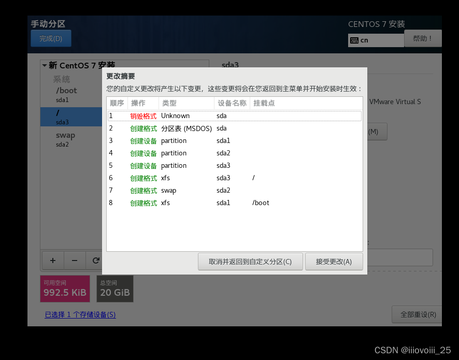Image resolution: width=459 pixels, height=360 pixels.
Task: Collapse the 新 CentOS 7 安装 tree
Action: point(45,65)
